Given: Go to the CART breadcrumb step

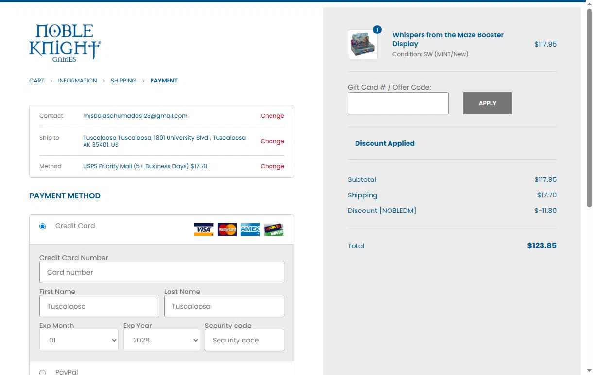Looking at the screenshot, I should click(x=37, y=81).
